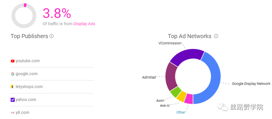Select the purple VCommission donut segment

pyautogui.click(x=186, y=55)
